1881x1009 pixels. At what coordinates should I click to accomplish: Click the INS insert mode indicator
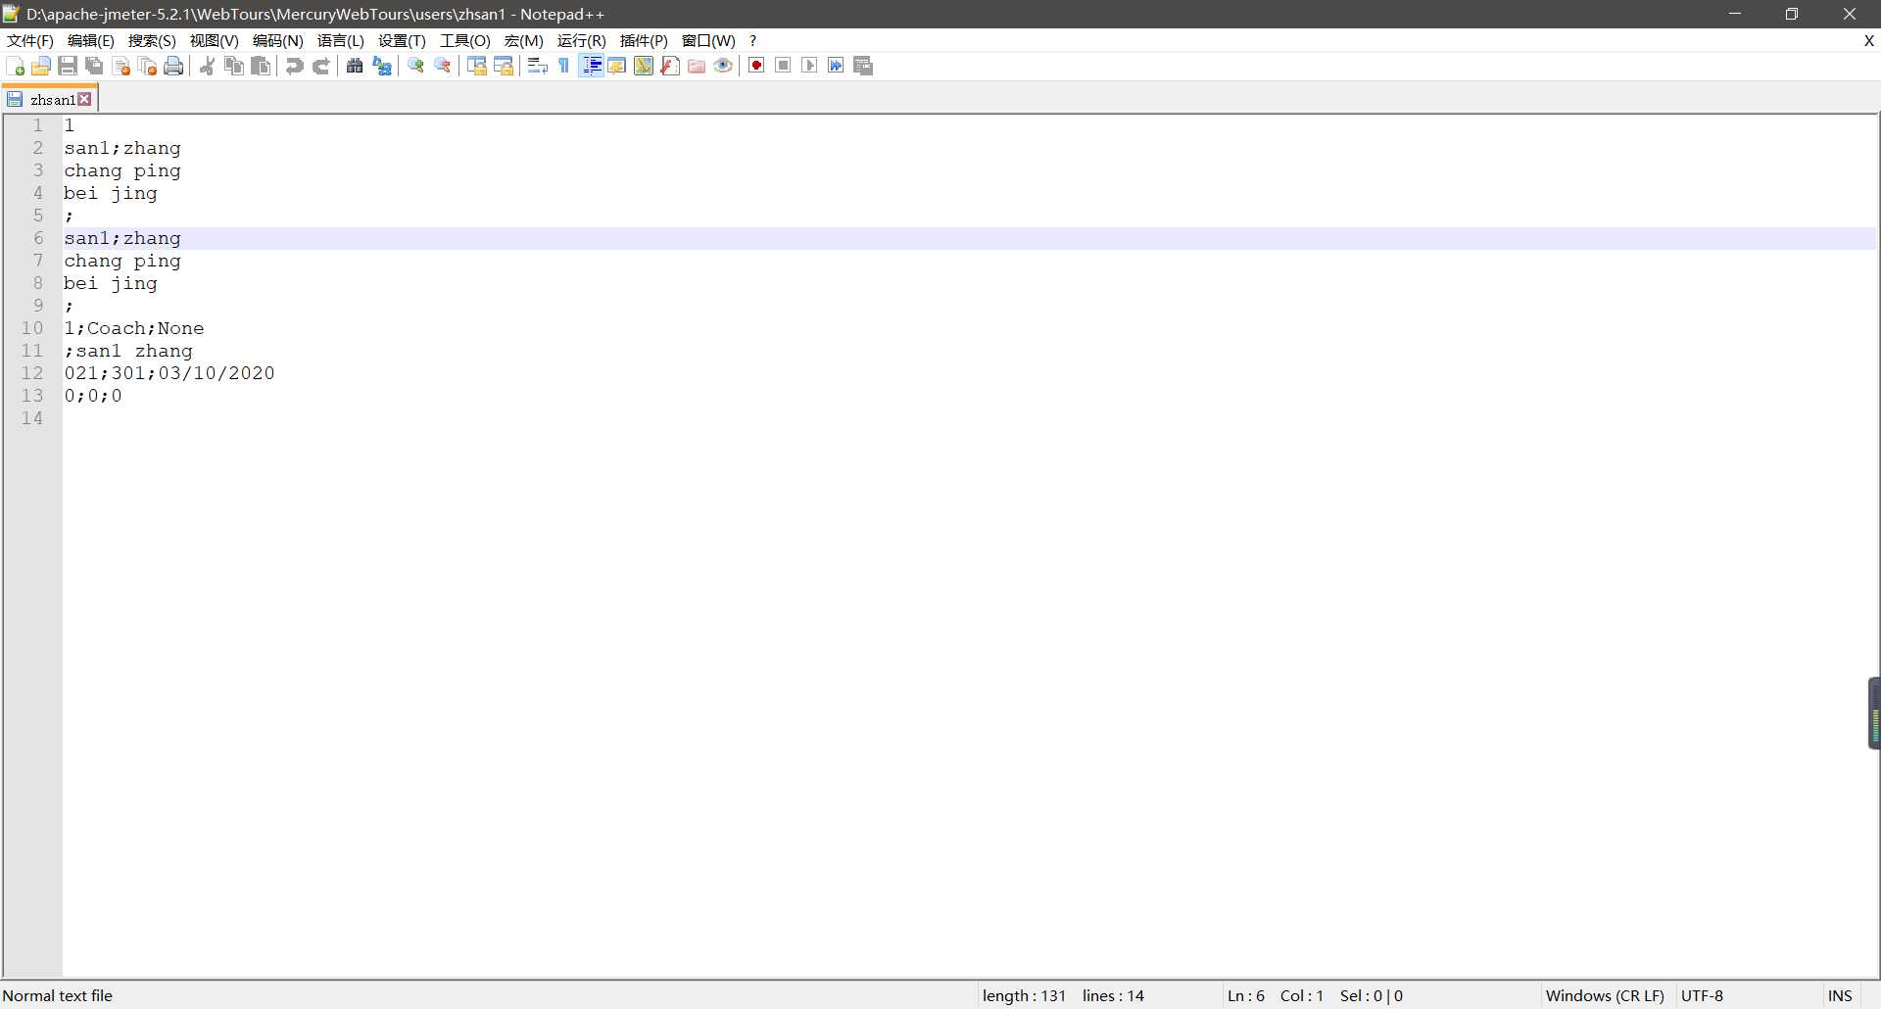tap(1840, 995)
